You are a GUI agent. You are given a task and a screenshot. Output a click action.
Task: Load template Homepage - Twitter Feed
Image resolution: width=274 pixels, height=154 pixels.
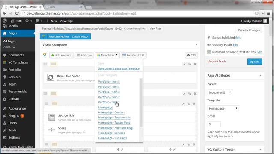point(114,123)
